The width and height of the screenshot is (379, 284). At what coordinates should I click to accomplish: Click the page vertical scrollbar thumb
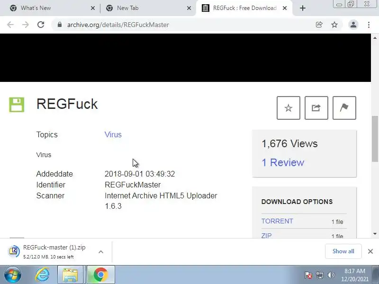coord(375,139)
